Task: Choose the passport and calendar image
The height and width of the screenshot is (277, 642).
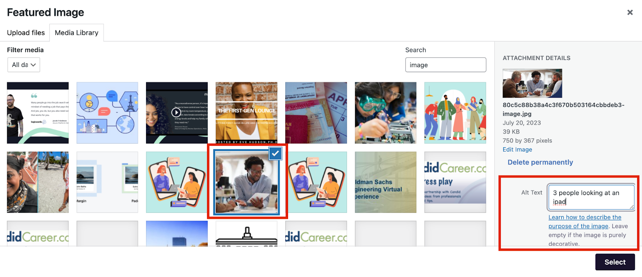Action: click(x=316, y=113)
